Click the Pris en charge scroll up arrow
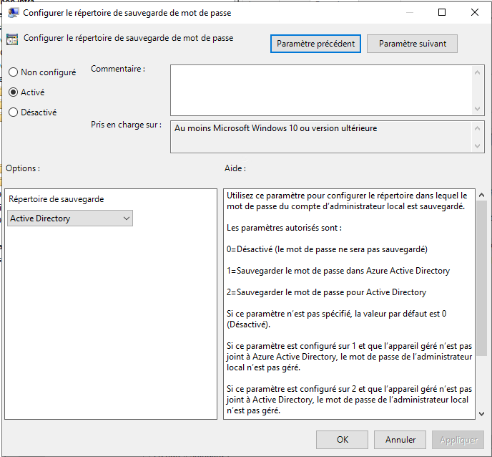Image resolution: width=492 pixels, height=457 pixels. tap(477, 128)
